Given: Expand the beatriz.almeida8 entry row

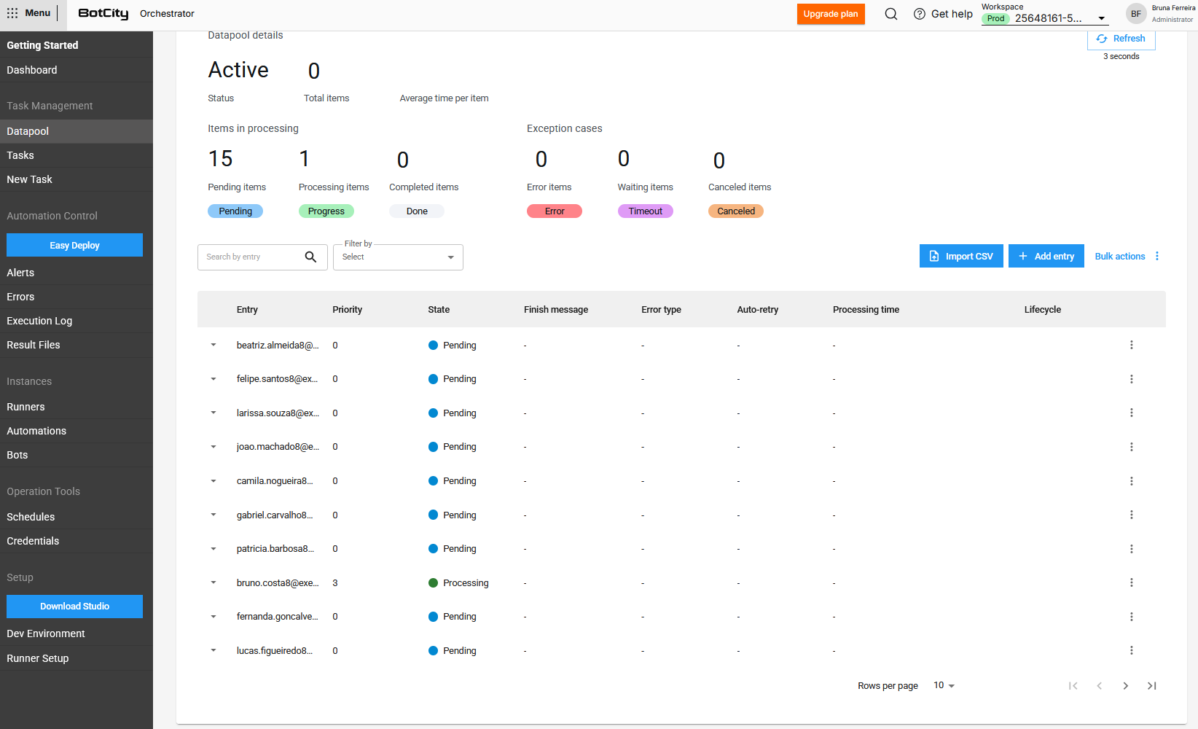Looking at the screenshot, I should (214, 346).
